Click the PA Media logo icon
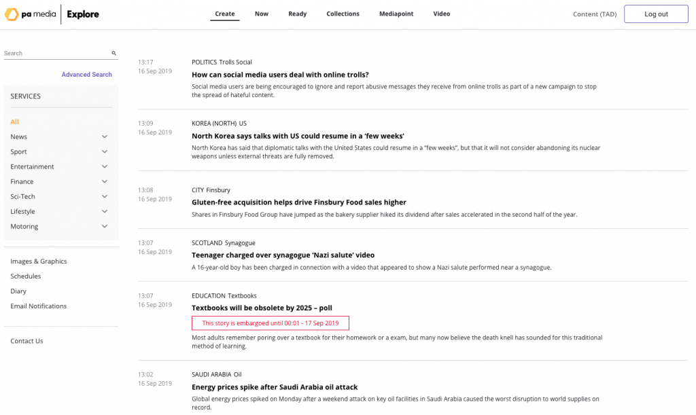 [x=12, y=14]
